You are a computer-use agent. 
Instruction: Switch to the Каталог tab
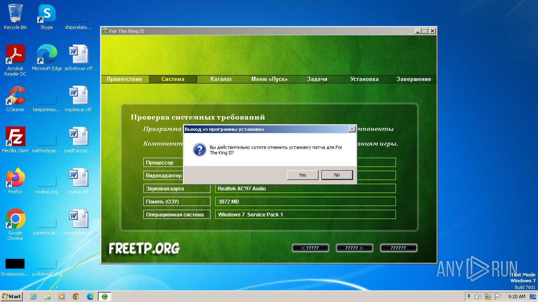click(x=222, y=79)
